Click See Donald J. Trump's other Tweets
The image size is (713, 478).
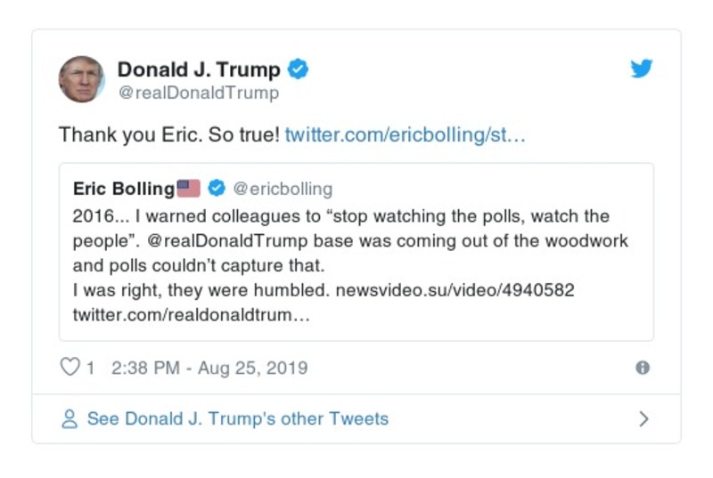(x=237, y=419)
